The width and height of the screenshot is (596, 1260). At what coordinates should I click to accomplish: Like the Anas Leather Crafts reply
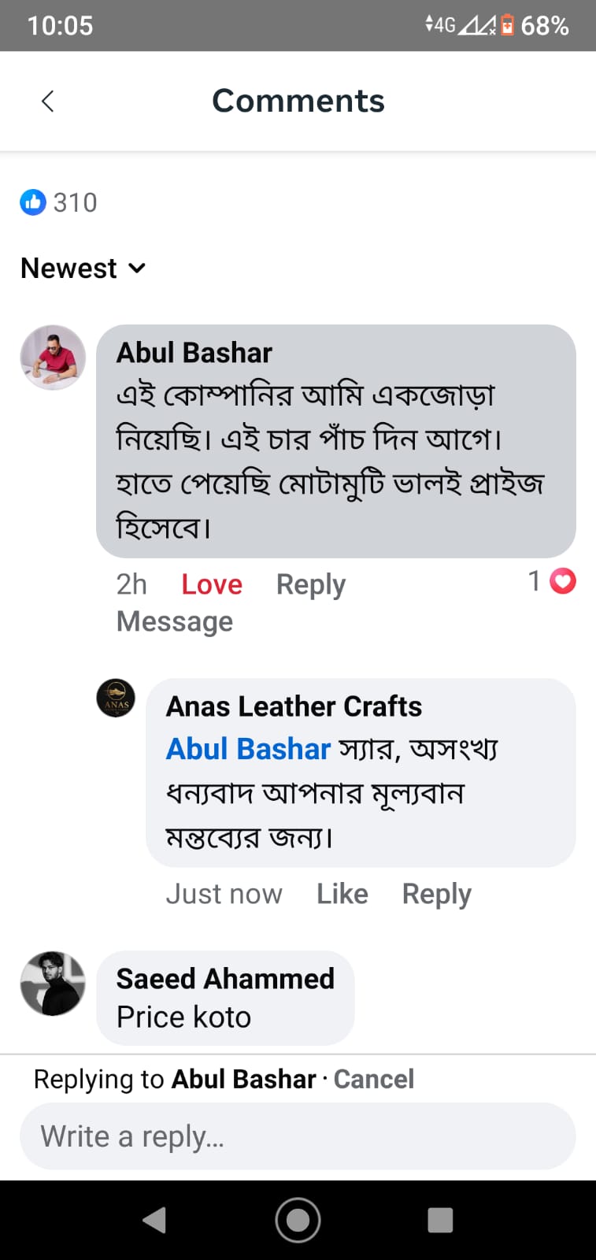(342, 894)
